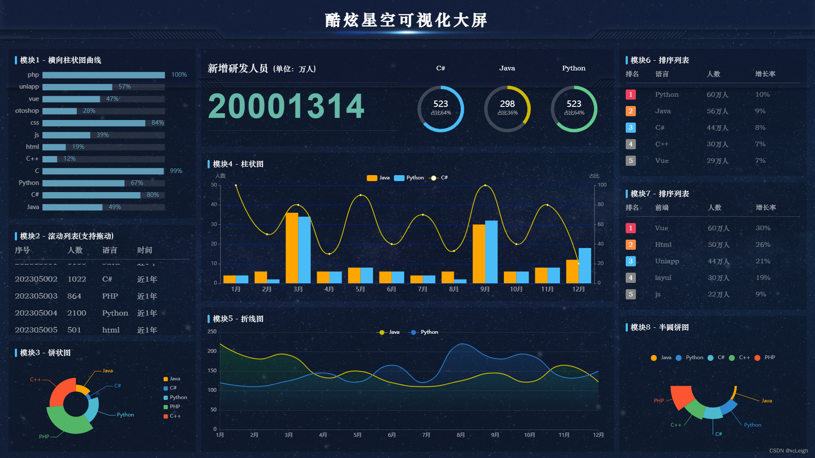Click the big number 20001314
Image resolution: width=815 pixels, height=458 pixels.
[286, 106]
